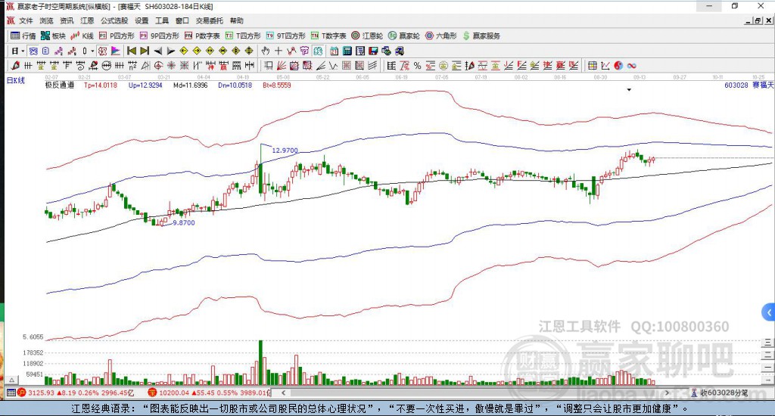775x416 pixels.
Task: Open the 行情 market quotes view
Action: (23, 36)
